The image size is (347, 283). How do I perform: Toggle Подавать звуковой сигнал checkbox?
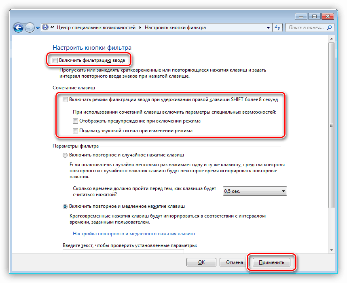(x=75, y=131)
